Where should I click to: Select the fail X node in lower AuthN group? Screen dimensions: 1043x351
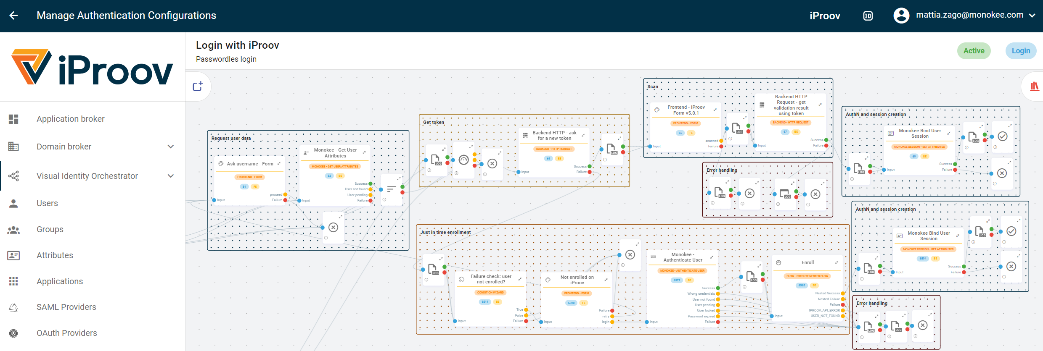[x=1011, y=266]
